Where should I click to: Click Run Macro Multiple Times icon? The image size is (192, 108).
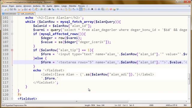(x=99, y=9)
